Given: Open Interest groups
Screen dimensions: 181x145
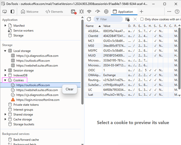Looking at the screenshot, I should click(23, 110).
